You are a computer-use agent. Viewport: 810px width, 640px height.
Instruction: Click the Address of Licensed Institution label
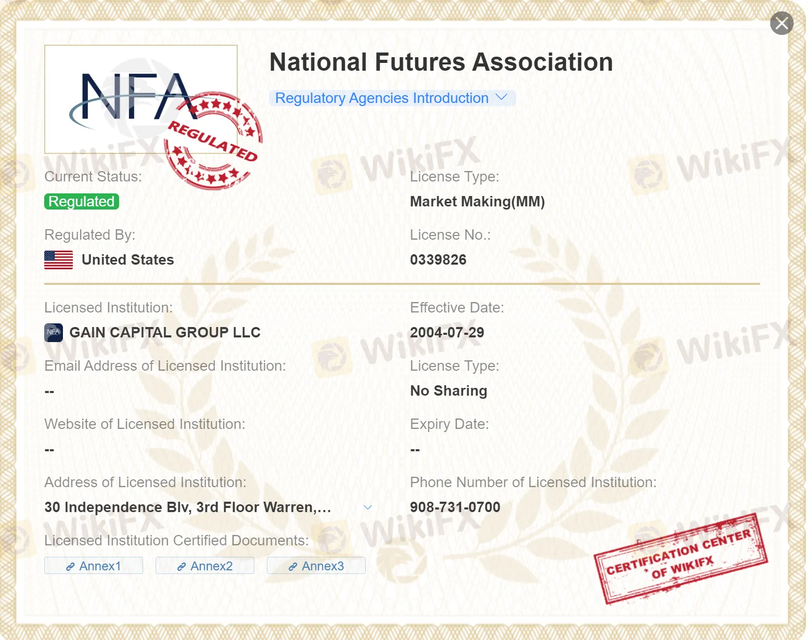pos(146,482)
